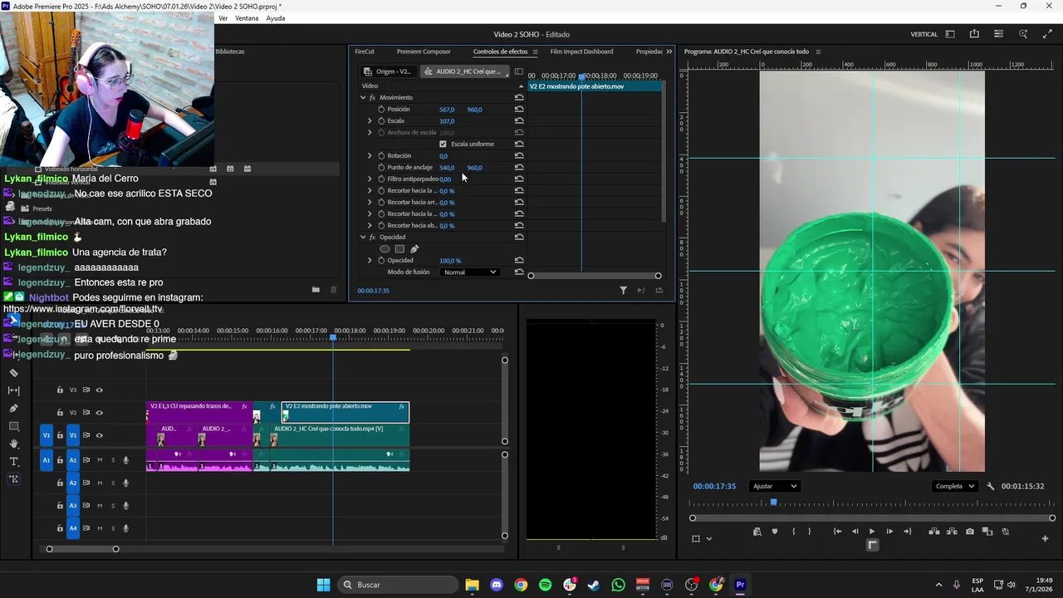The image size is (1063, 598).
Task: Select V2 E2 mostrando pote abierto timeline clip
Action: point(345,412)
